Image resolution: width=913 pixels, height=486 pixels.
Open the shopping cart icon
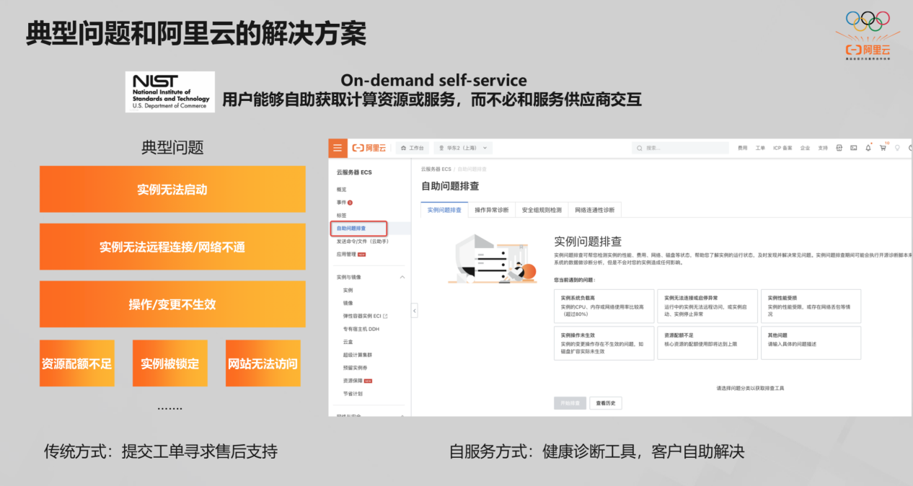click(x=883, y=148)
